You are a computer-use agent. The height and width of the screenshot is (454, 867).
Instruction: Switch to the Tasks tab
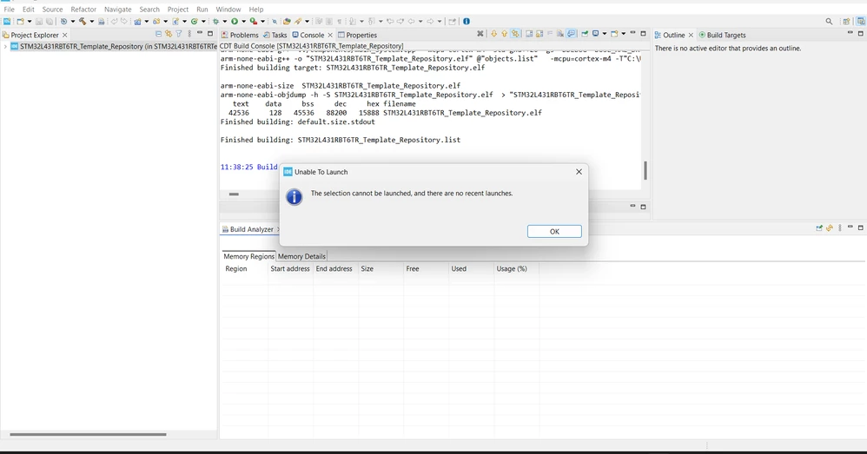pyautogui.click(x=275, y=35)
